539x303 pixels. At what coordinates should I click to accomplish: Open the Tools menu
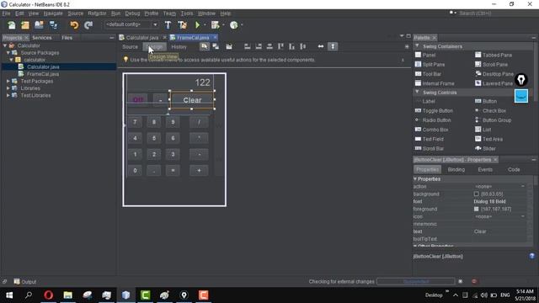[x=187, y=13]
